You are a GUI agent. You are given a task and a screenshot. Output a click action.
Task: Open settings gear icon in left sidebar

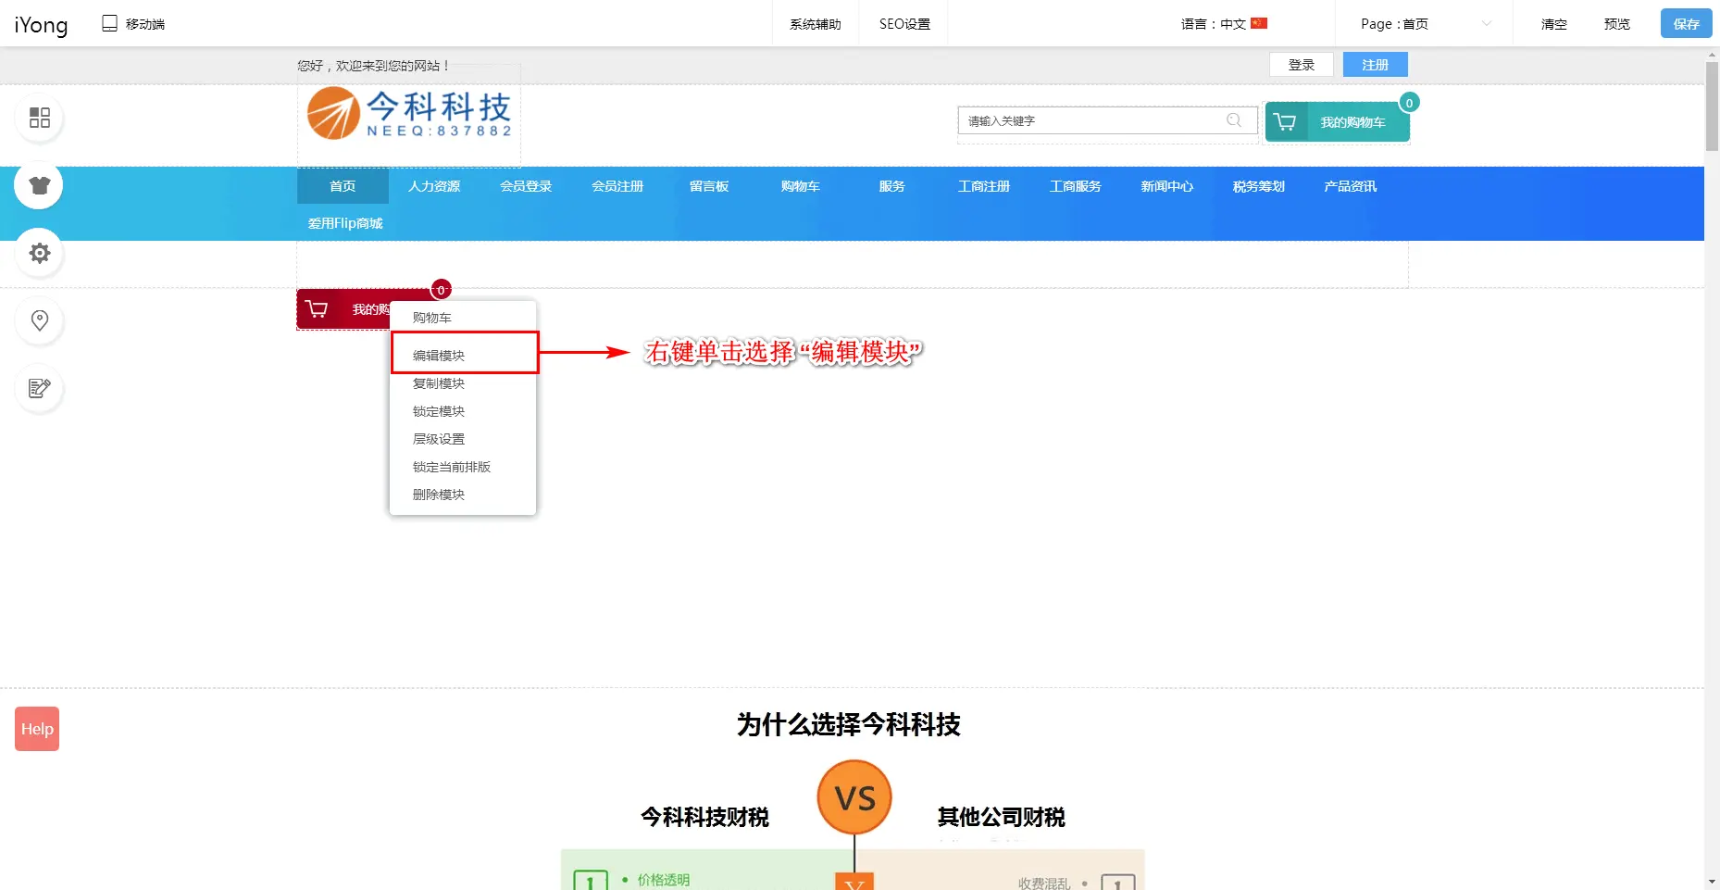(x=39, y=253)
